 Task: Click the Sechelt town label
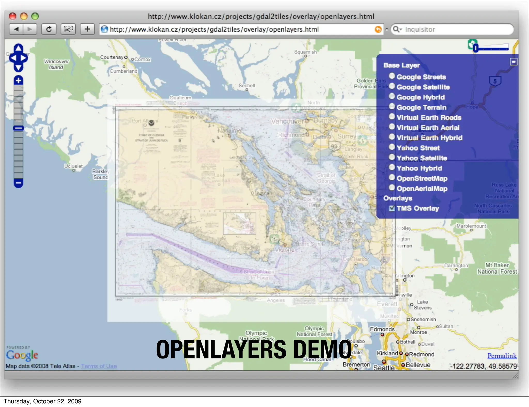(x=247, y=85)
